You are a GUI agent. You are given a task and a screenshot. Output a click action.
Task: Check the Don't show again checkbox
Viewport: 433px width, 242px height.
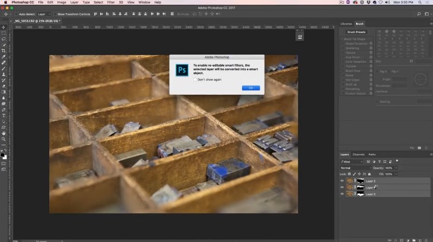pyautogui.click(x=195, y=80)
